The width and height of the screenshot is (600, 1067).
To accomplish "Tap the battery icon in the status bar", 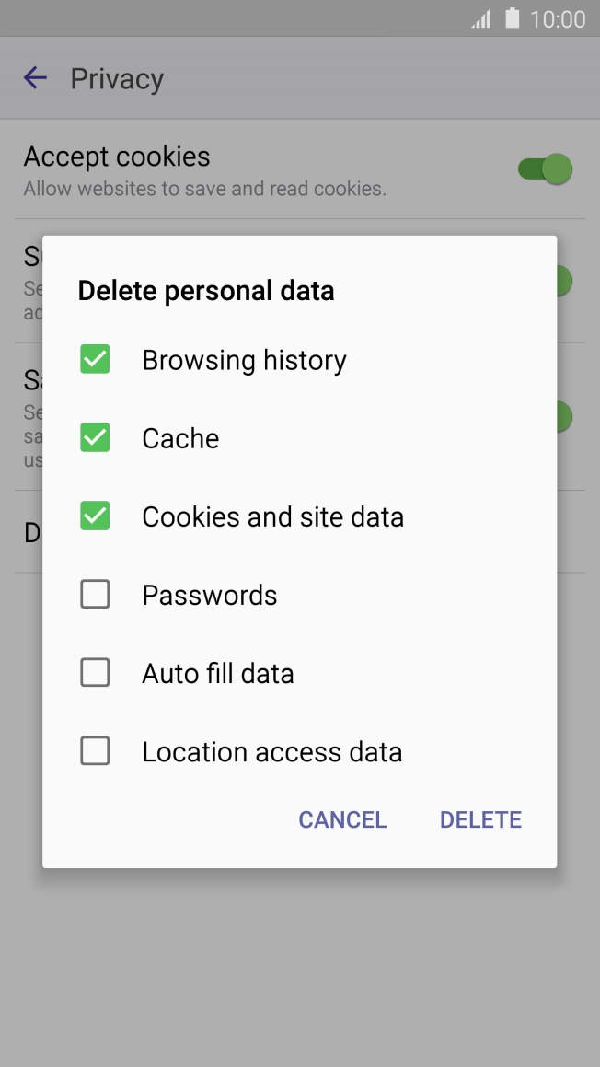I will point(512,17).
